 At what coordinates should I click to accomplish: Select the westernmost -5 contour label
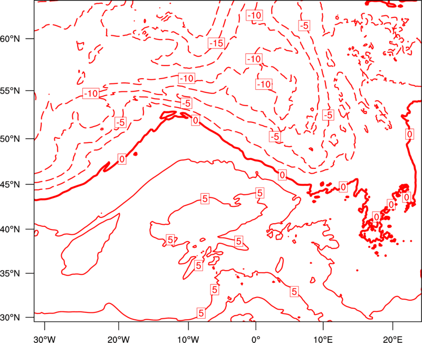tap(120, 122)
